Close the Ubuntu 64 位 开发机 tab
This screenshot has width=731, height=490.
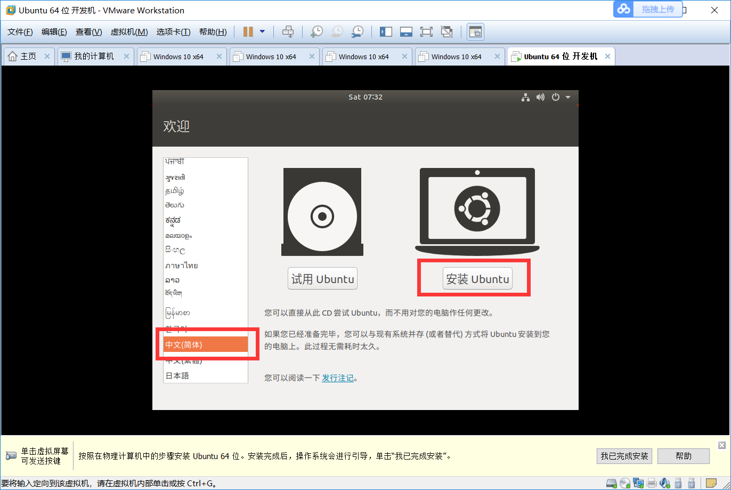click(607, 57)
